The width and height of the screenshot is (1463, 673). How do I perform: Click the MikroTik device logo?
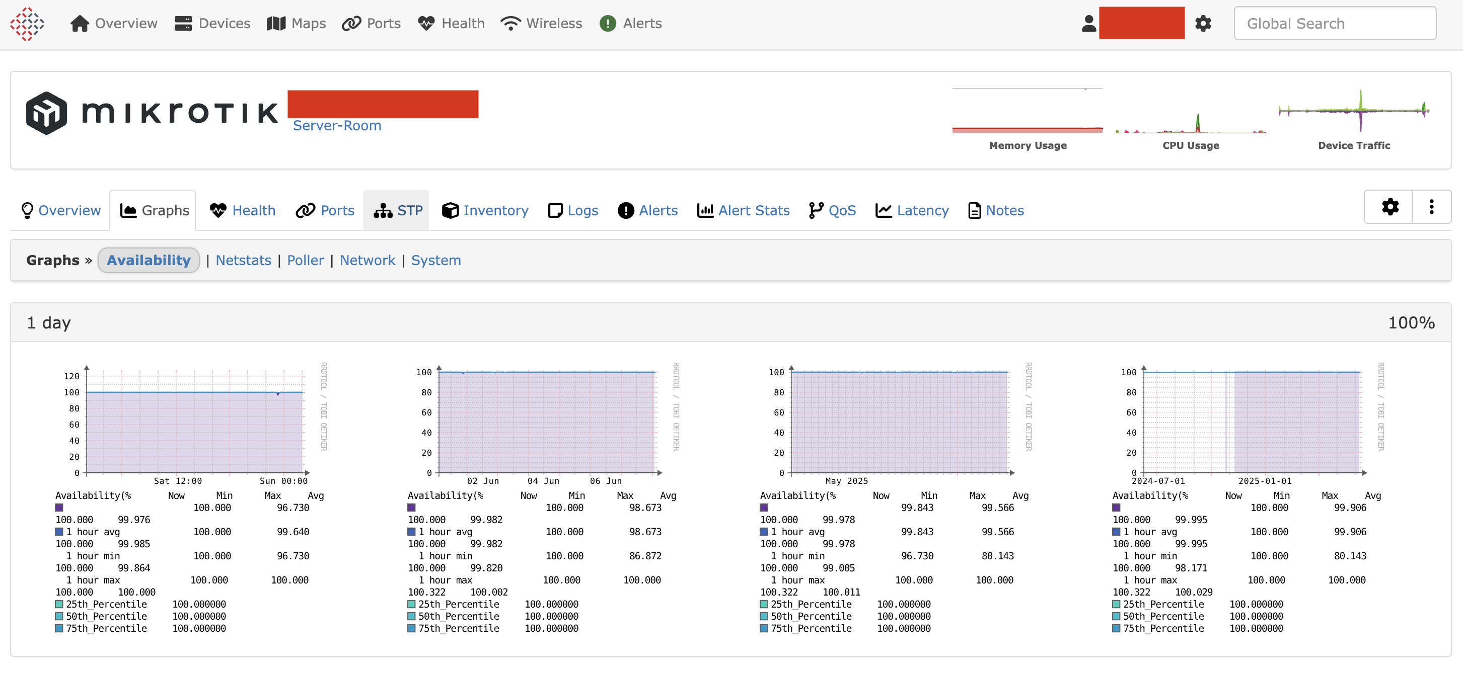point(152,113)
